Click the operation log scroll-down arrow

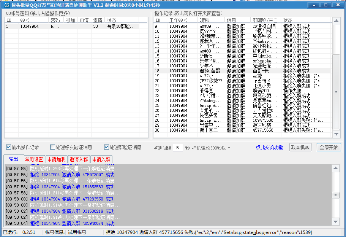point(336,134)
